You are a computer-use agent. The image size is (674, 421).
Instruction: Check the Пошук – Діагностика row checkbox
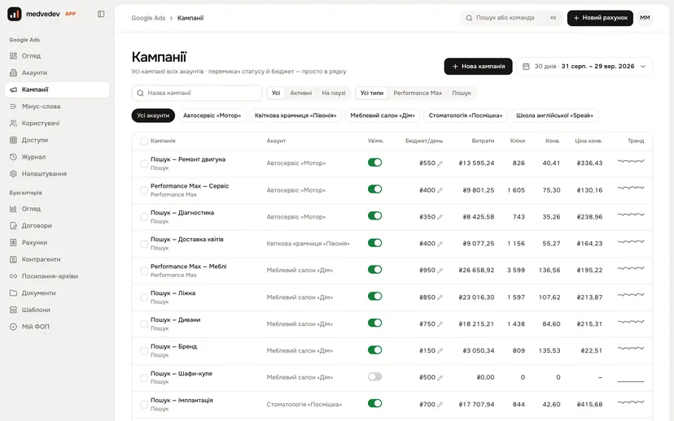coord(144,217)
